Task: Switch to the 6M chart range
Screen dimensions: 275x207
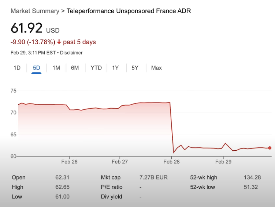Action: (x=75, y=68)
